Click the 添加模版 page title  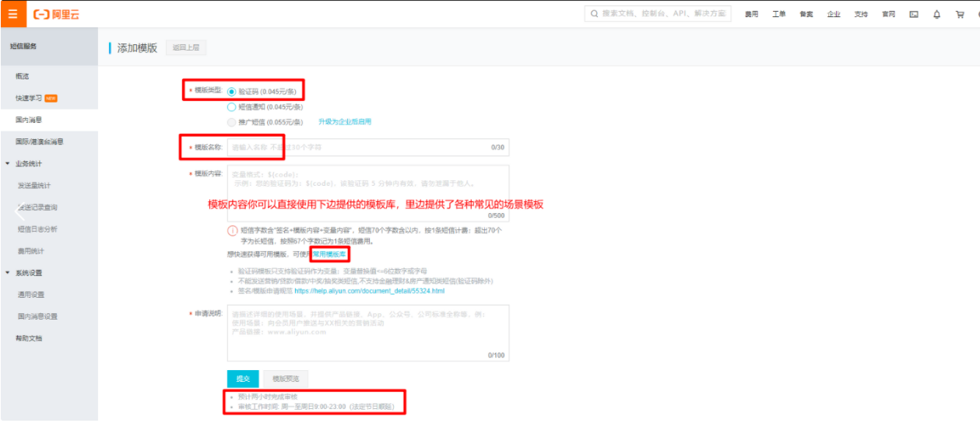pos(137,47)
